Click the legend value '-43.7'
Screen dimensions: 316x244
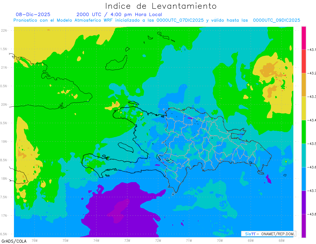312,191
